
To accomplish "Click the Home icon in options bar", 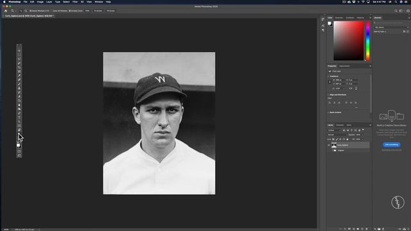I will click(6, 11).
